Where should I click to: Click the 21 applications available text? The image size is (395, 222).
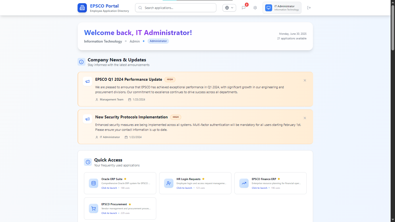(292, 38)
